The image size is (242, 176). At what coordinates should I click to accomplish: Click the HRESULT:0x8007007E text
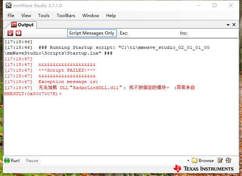pyautogui.click(x=31, y=94)
